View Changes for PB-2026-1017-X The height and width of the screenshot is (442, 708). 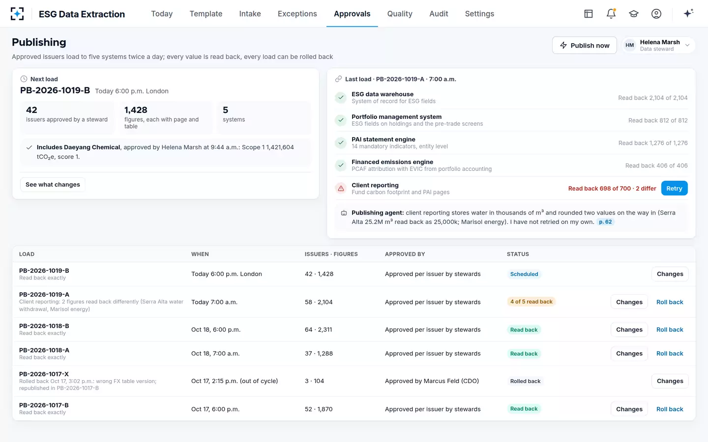pyautogui.click(x=670, y=381)
